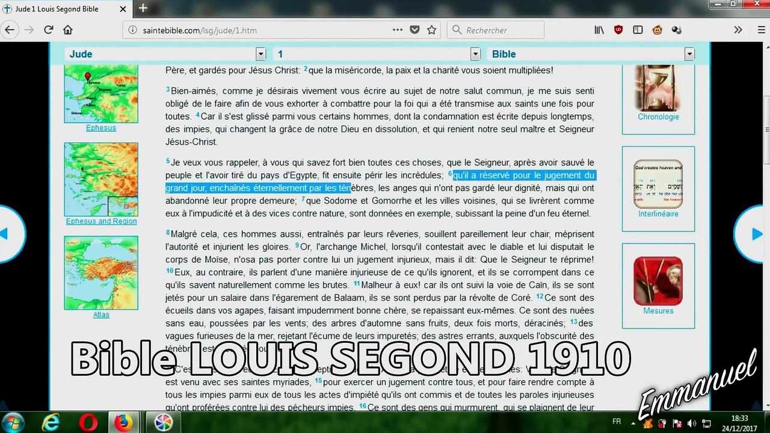The width and height of the screenshot is (770, 433).
Task: Open the uBlock Origin extension
Action: coord(618,30)
